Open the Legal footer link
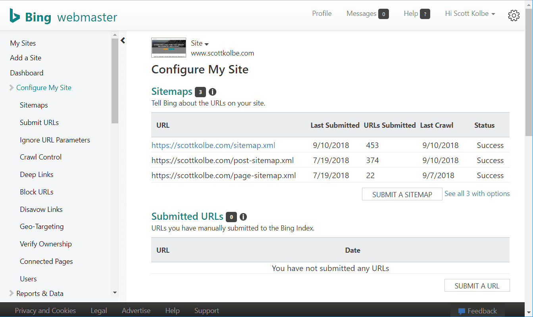 99,311
